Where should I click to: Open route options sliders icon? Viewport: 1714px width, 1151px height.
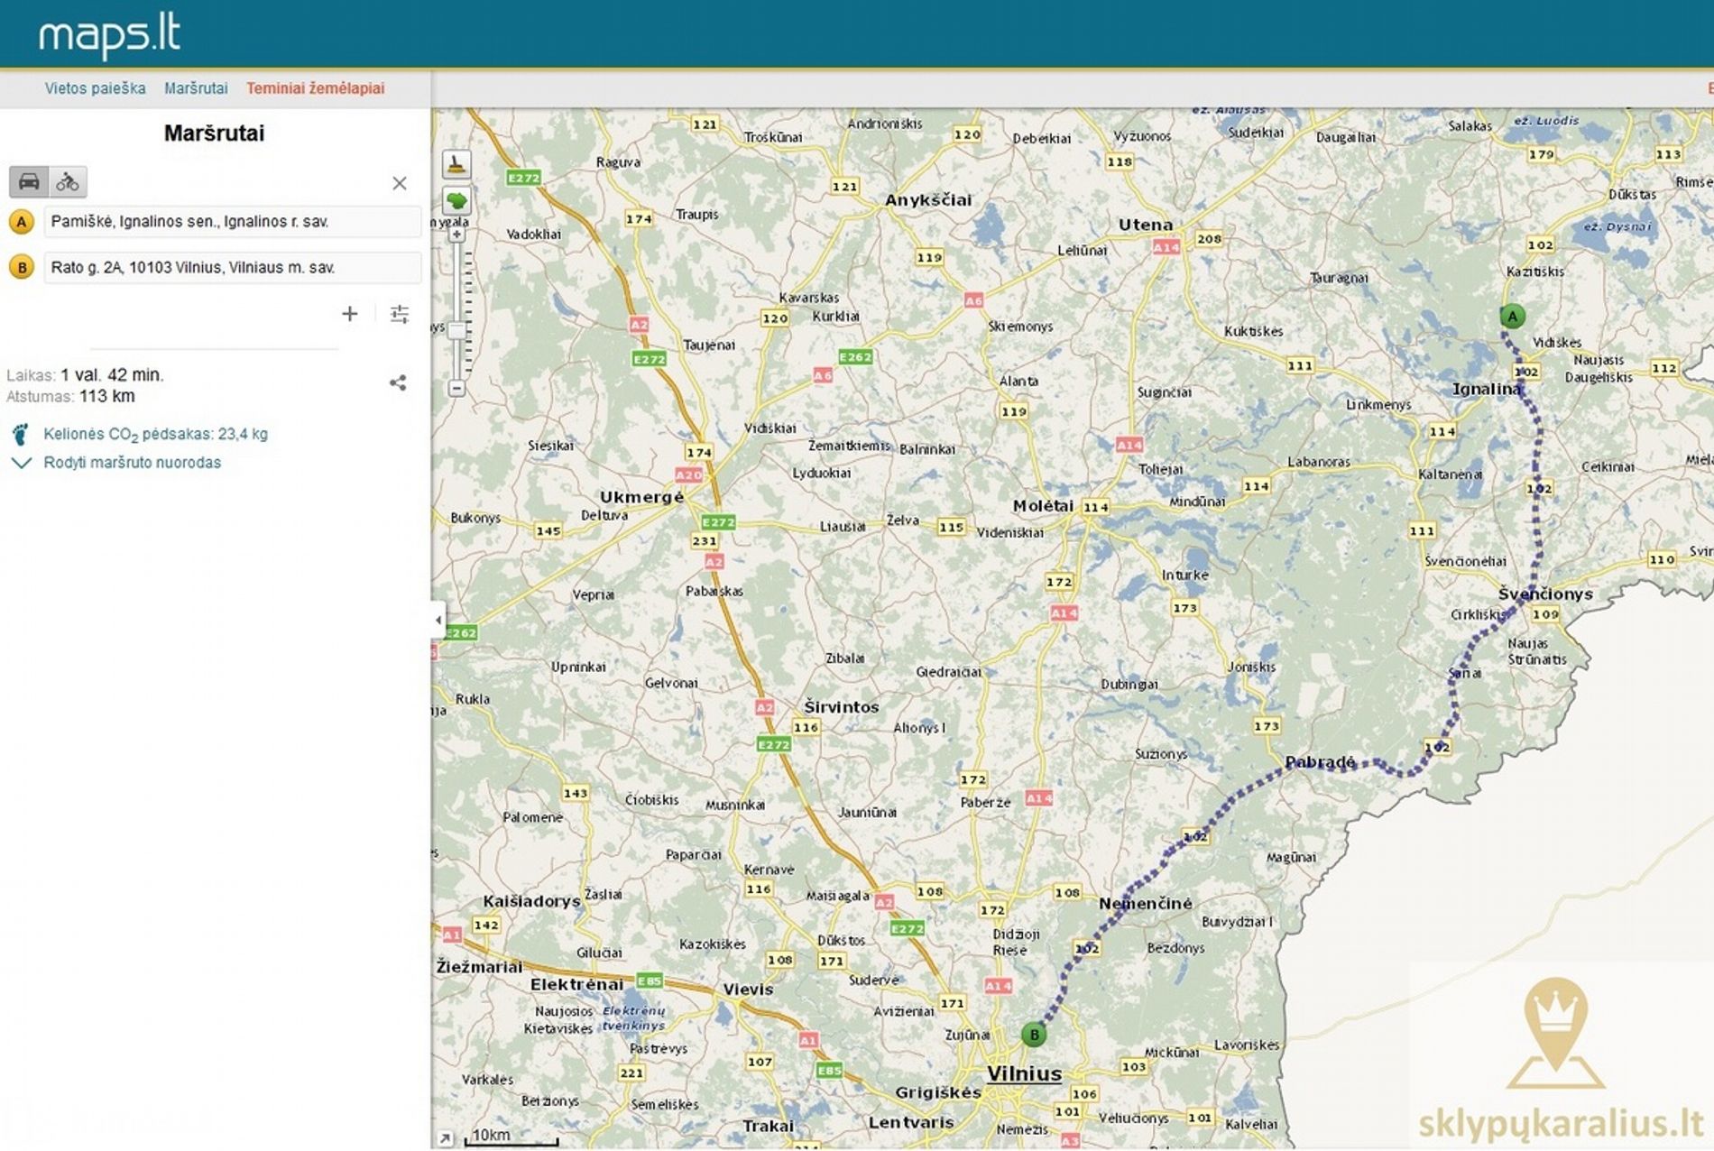pyautogui.click(x=400, y=314)
